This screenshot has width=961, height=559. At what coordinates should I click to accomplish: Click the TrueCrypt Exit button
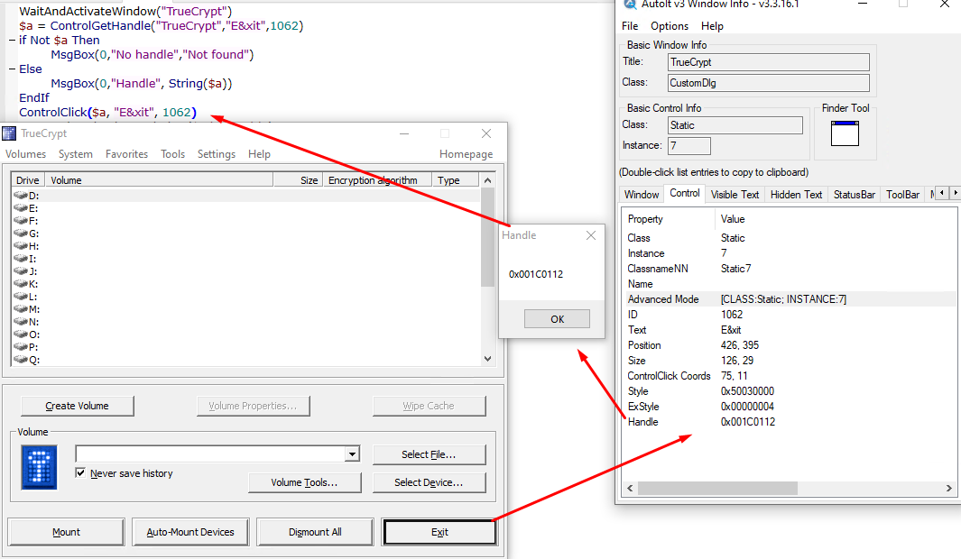click(x=439, y=532)
